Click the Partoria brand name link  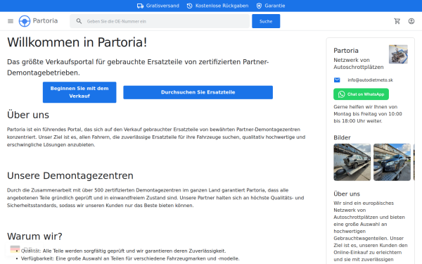45,20
